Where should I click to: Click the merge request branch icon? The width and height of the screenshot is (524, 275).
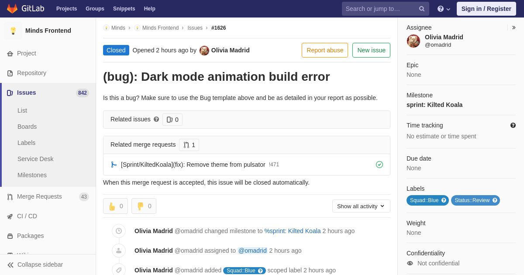click(x=114, y=165)
